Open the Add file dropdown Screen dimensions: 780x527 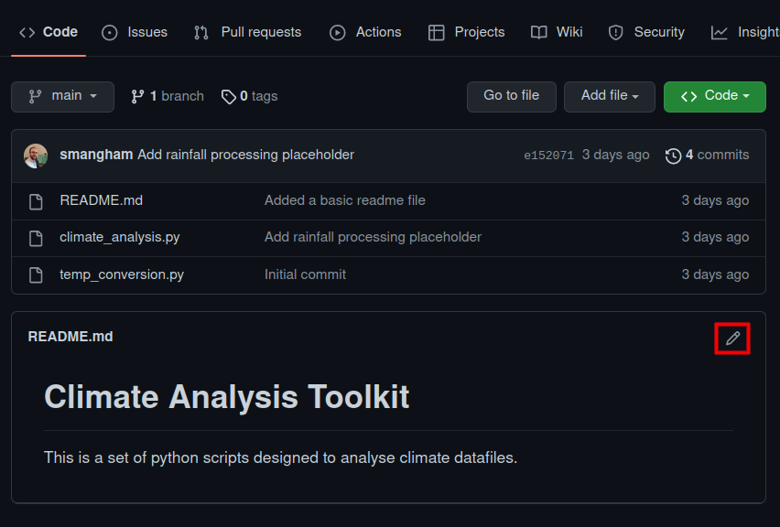tap(609, 96)
